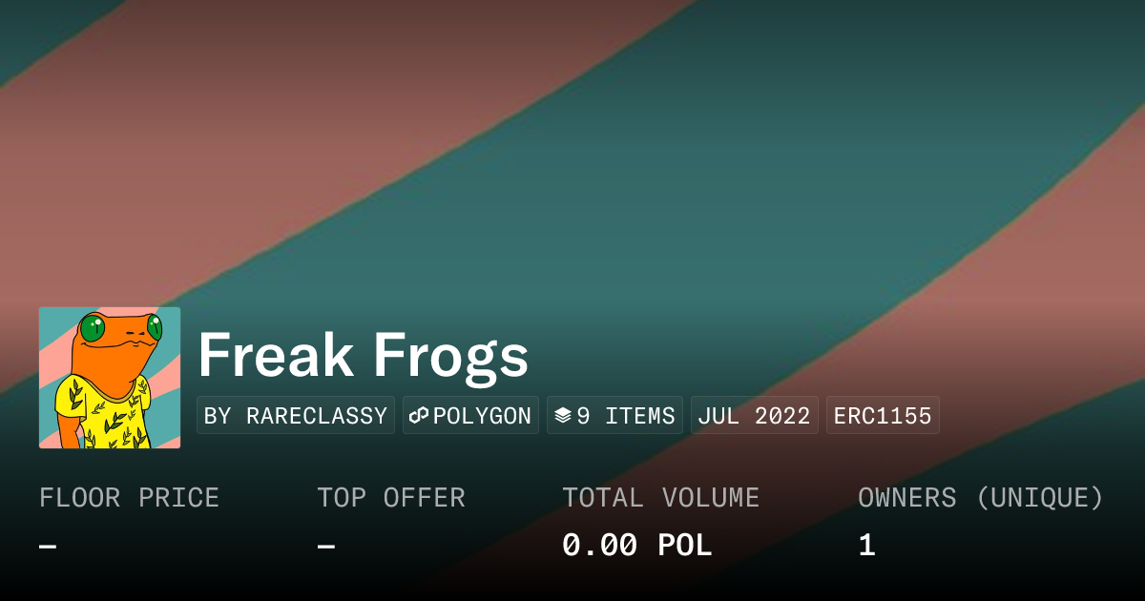
Task: Click the dash value under Top Offer
Action: tap(326, 546)
